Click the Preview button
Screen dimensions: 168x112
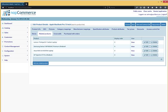coord(128,25)
